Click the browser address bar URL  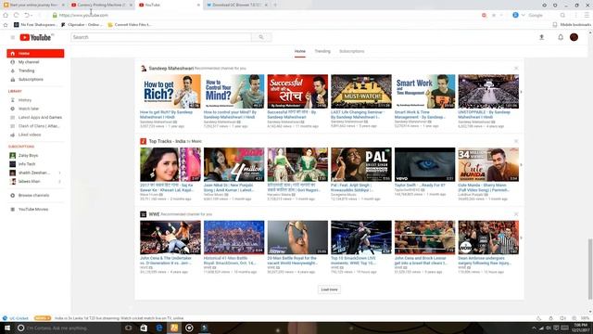(83, 15)
